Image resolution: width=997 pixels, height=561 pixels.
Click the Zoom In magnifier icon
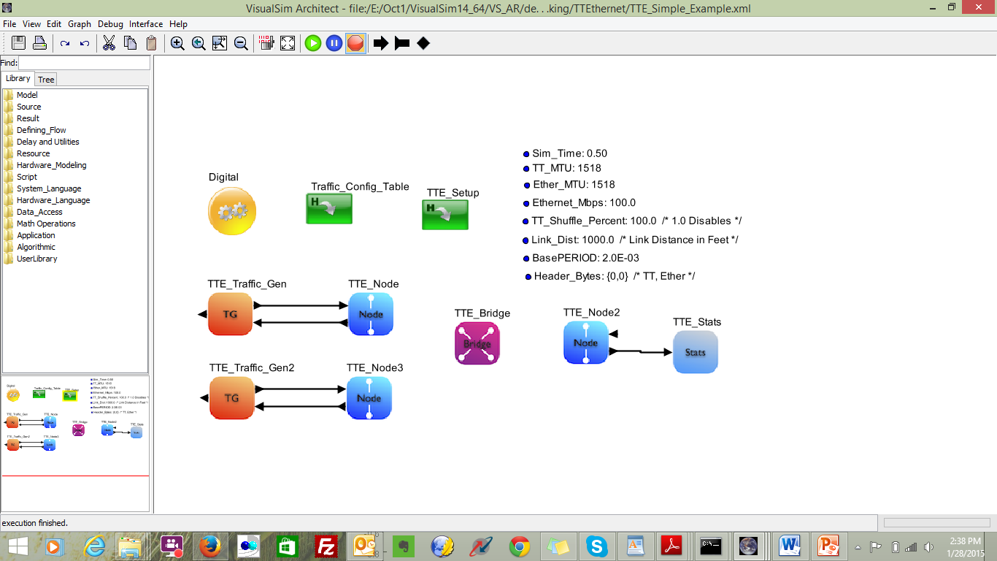pos(177,43)
